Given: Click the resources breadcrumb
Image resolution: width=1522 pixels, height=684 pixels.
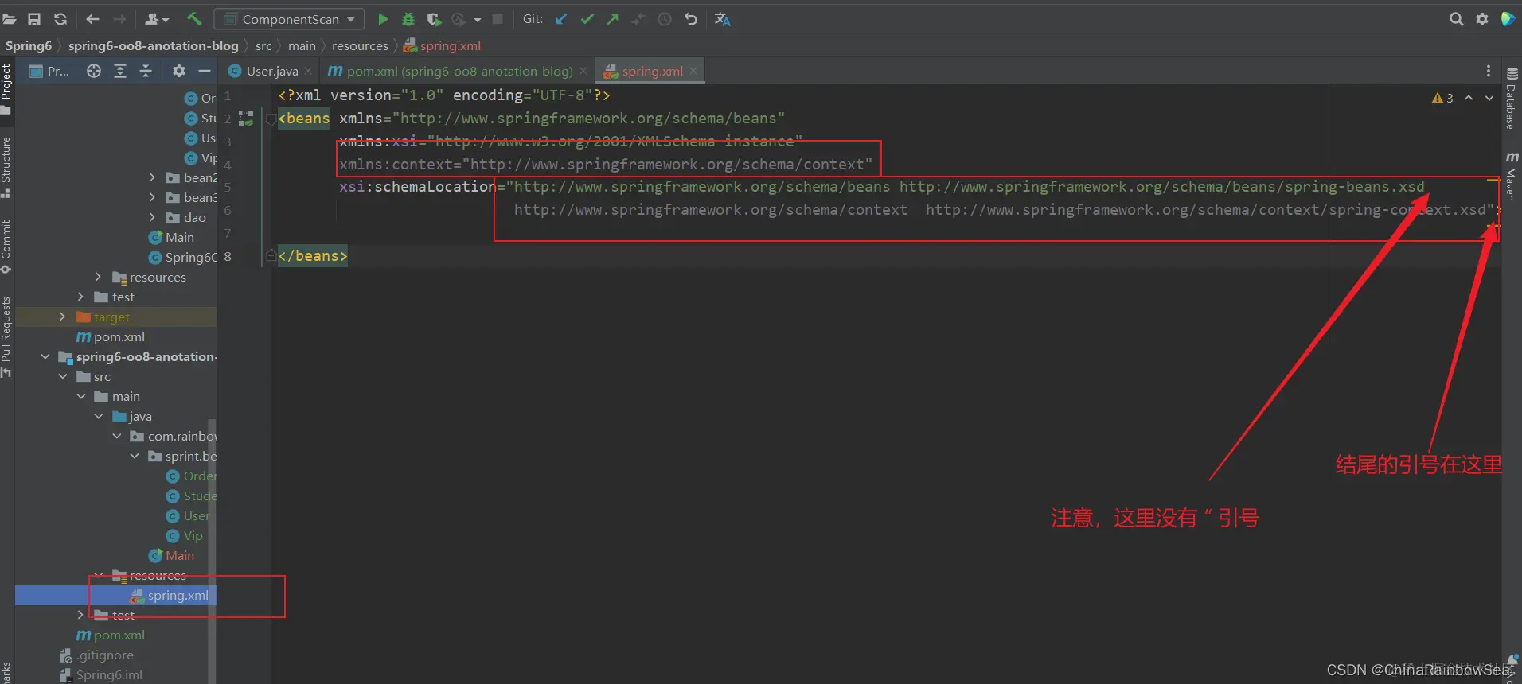Looking at the screenshot, I should (x=360, y=45).
